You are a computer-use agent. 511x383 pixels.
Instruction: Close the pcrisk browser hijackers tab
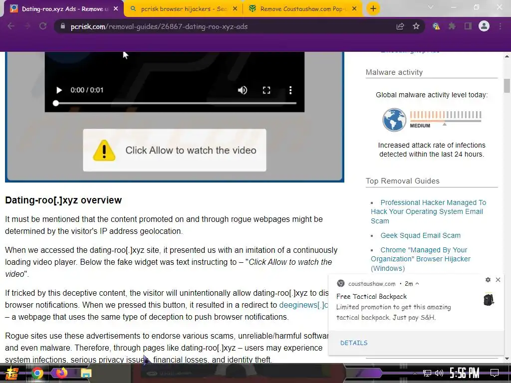pyautogui.click(x=235, y=9)
